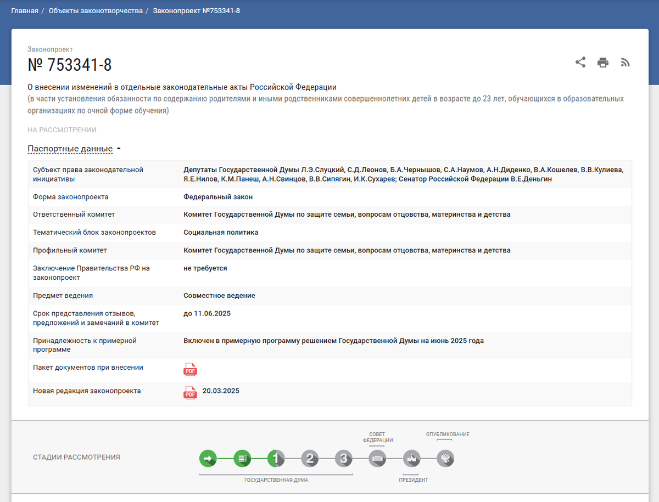Select stage первого чтения (цифра 1)

tap(276, 458)
